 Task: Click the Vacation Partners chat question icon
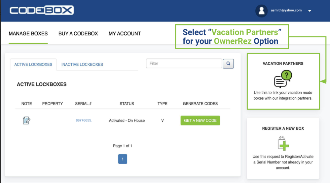pos(283,79)
